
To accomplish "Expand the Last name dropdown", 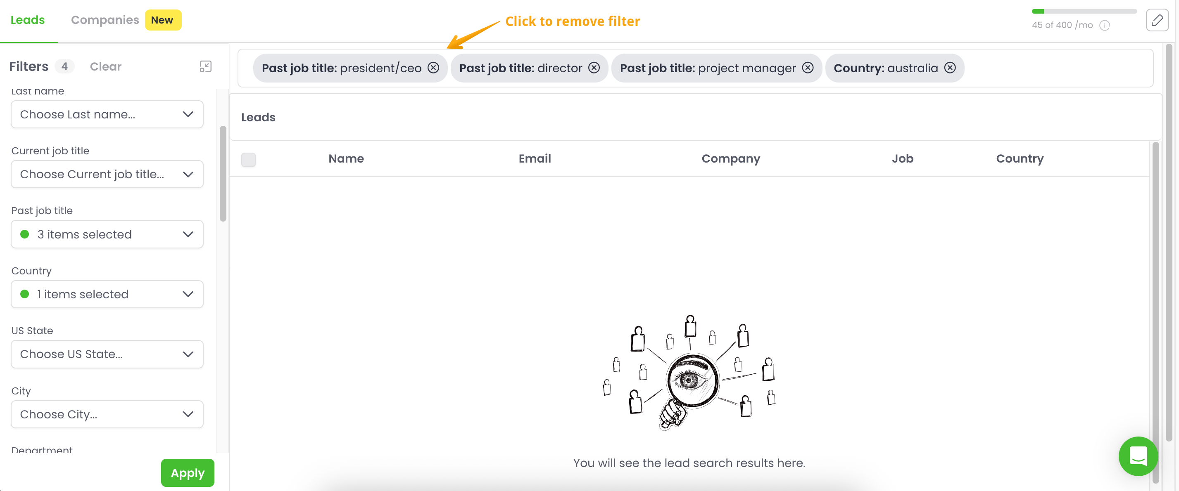I will click(x=107, y=115).
